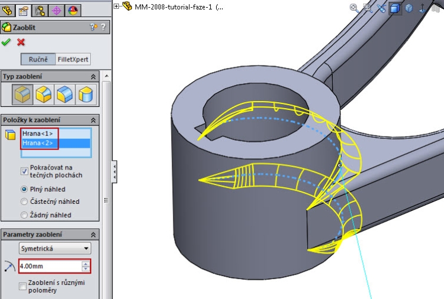This screenshot has width=444, height=299.
Task: Select Hrana<2> in the selection list
Action: tap(56, 143)
